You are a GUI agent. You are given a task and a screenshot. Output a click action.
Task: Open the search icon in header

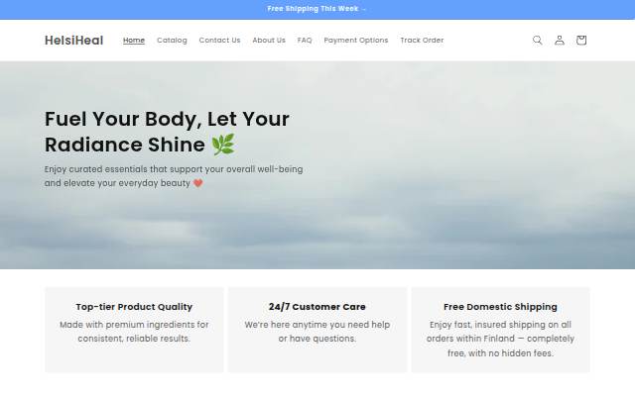click(x=538, y=40)
